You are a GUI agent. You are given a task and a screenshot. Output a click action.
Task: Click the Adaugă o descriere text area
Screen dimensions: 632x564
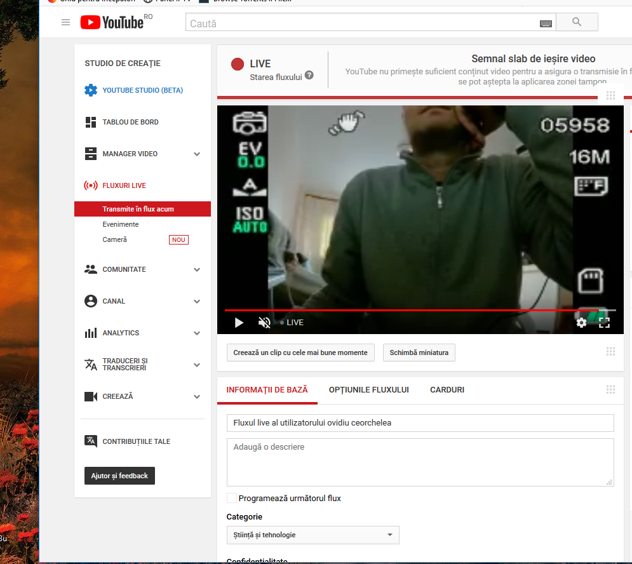[420, 462]
